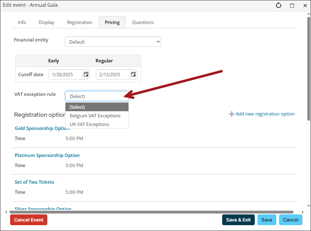This screenshot has height=231, width=311.
Task: Close the Edit event dialog
Action: [x=305, y=5]
